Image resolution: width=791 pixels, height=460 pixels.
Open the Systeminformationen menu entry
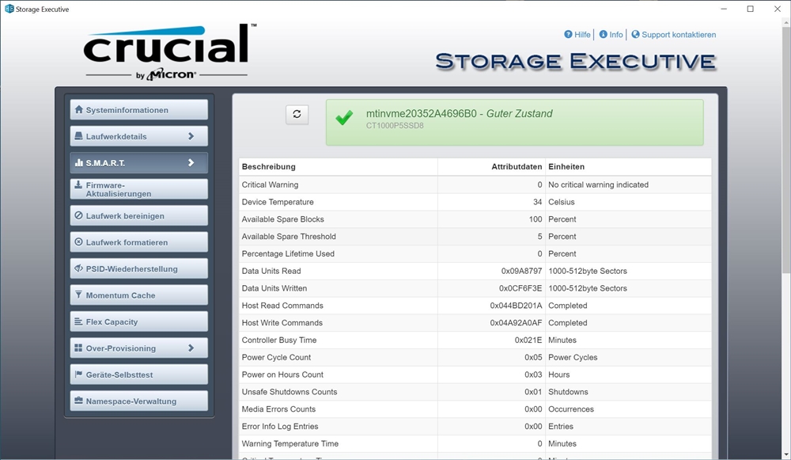[x=138, y=109]
